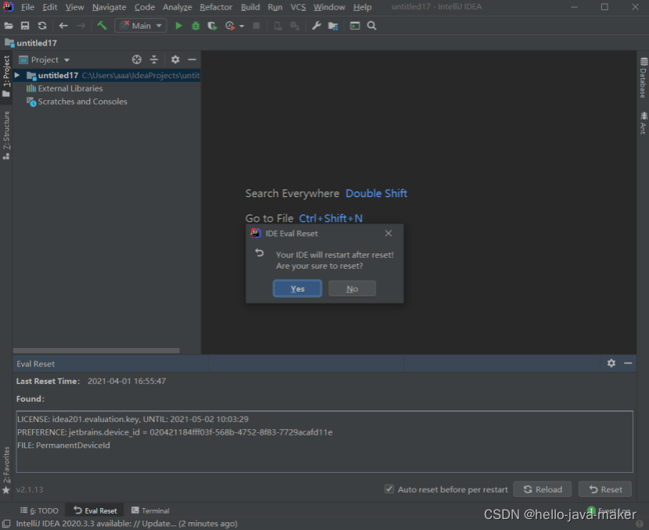The height and width of the screenshot is (530, 649).
Task: Switch to the Terminal tool tab
Action: click(x=150, y=510)
